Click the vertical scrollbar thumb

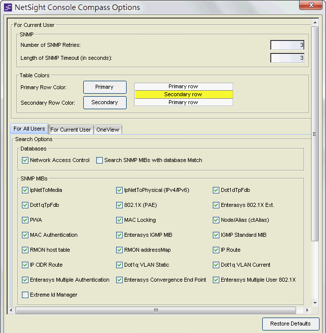pyautogui.click(x=315, y=134)
